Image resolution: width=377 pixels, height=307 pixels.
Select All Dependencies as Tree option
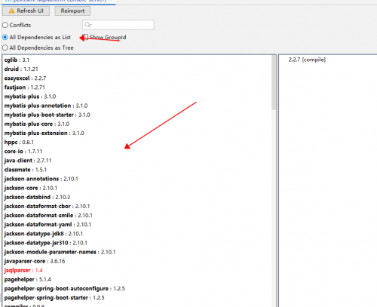5,48
